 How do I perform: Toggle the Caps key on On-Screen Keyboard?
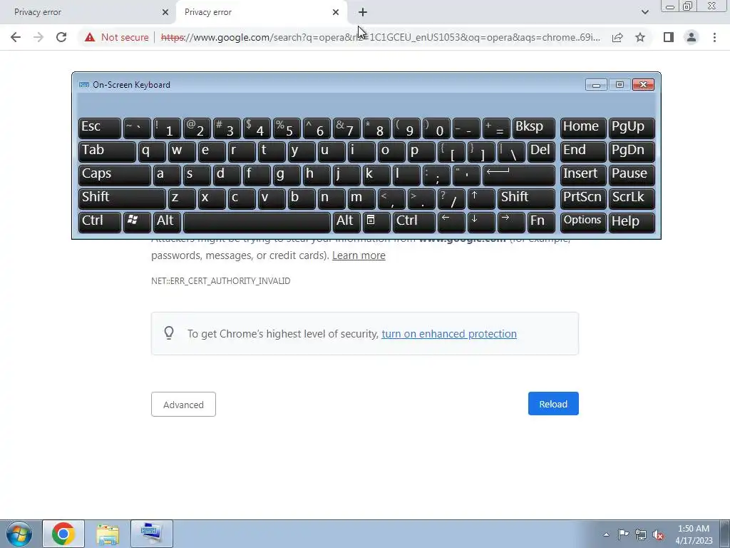click(x=115, y=176)
